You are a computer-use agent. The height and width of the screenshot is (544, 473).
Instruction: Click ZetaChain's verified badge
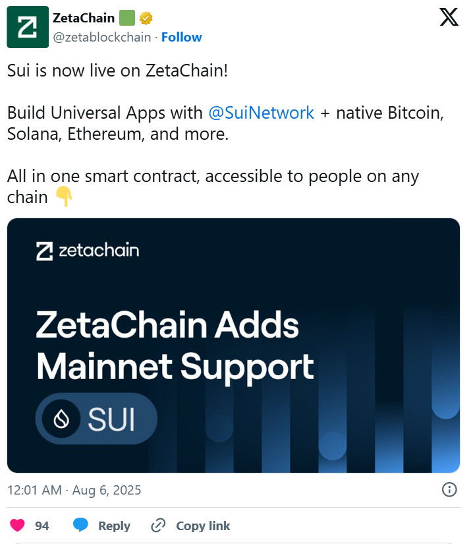146,18
